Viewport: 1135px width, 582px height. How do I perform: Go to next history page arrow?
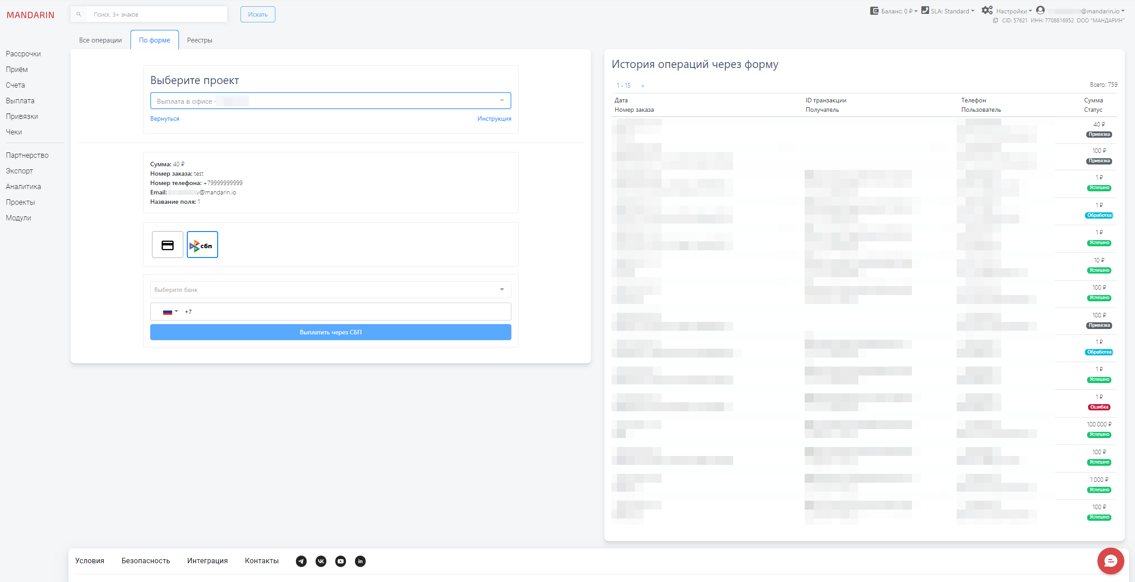642,85
